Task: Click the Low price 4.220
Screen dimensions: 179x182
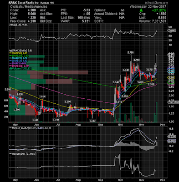Action: 31,18
